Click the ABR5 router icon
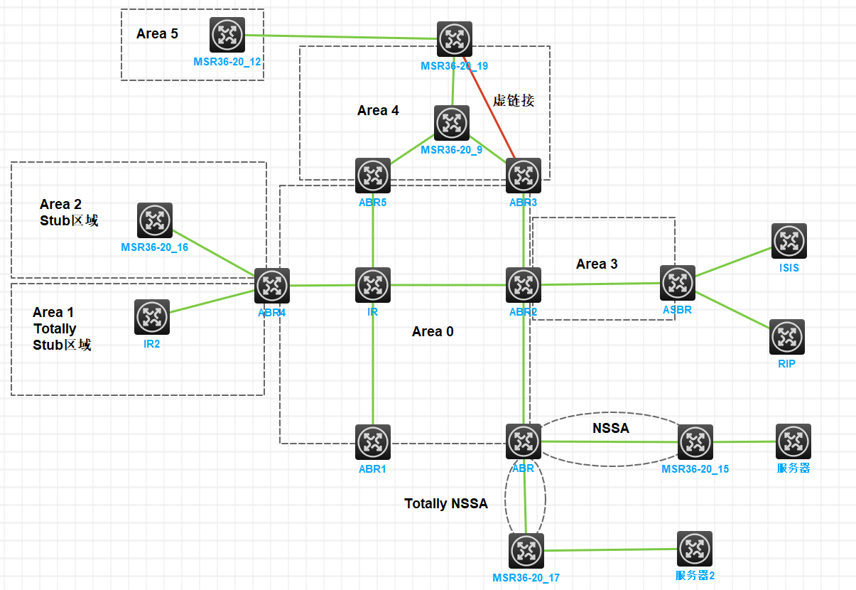This screenshot has width=856, height=590. pyautogui.click(x=373, y=176)
